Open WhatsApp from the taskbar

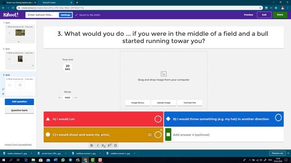(x=63, y=160)
